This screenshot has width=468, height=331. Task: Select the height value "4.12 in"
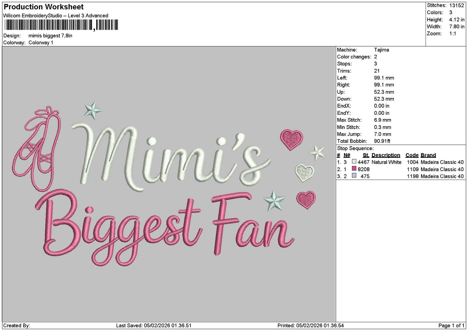coord(457,19)
